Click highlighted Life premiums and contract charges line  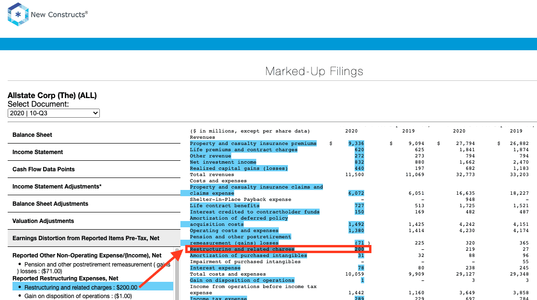pos(243,149)
